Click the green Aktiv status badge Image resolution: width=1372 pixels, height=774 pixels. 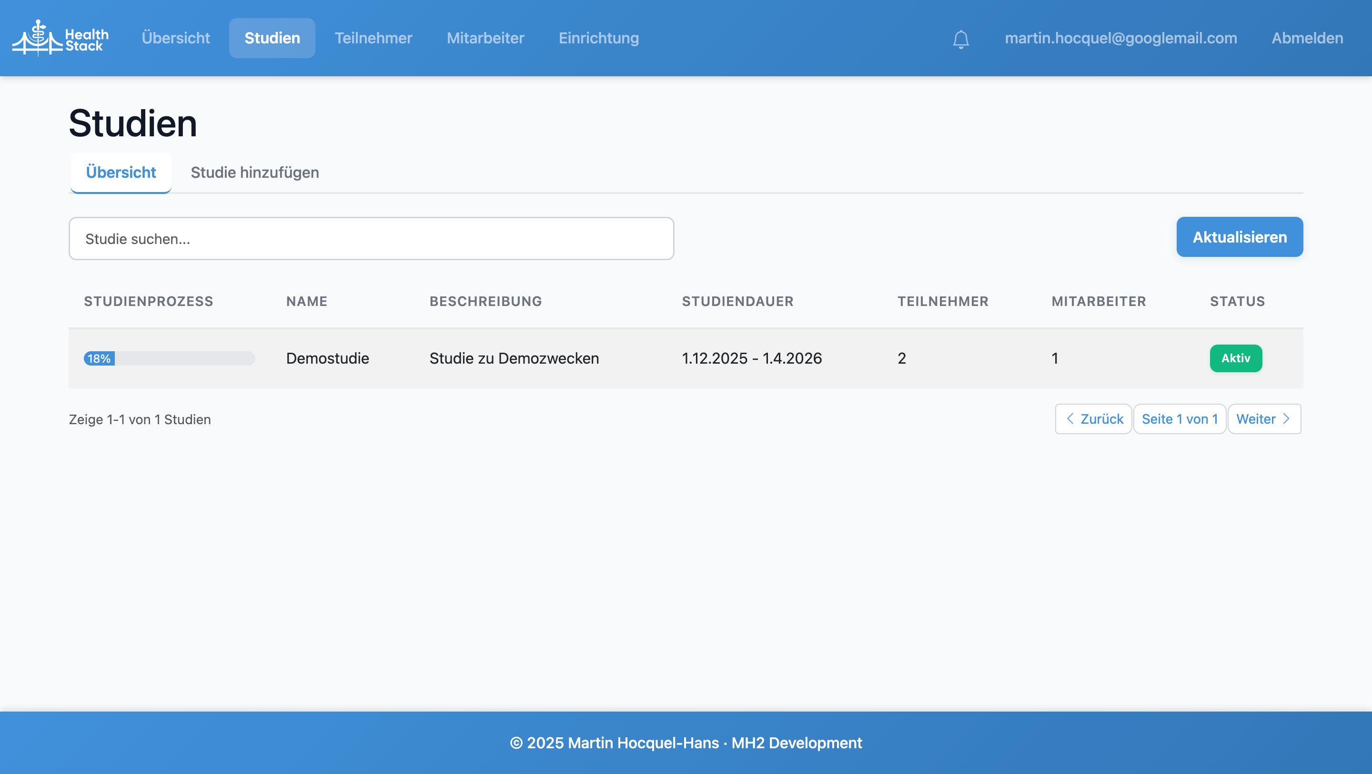(x=1235, y=358)
